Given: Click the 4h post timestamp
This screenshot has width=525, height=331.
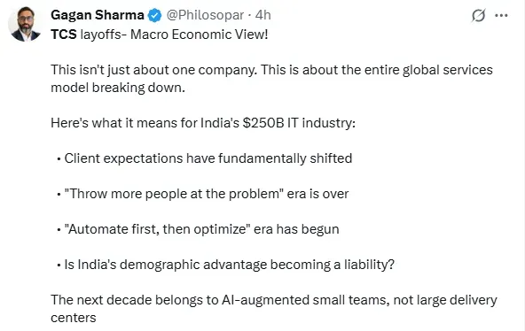Looking at the screenshot, I should coord(262,15).
